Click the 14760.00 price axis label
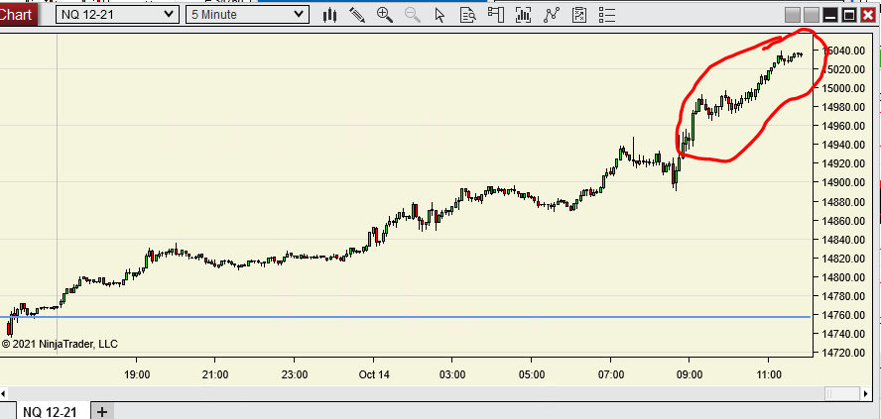 (844, 315)
